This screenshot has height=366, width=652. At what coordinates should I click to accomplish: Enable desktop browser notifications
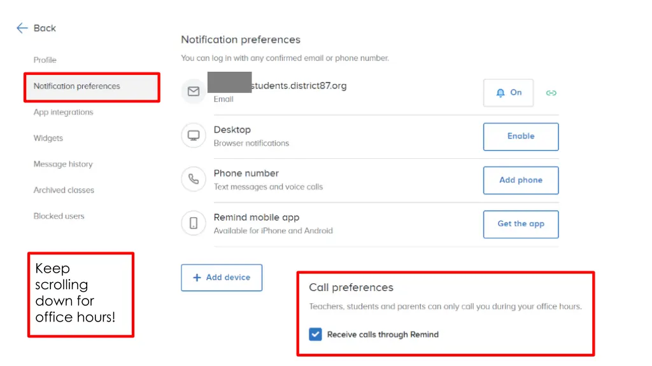point(521,137)
